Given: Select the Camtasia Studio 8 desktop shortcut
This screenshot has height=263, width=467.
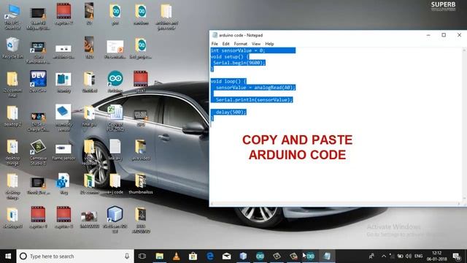Looking at the screenshot, I should pyautogui.click(x=38, y=152).
